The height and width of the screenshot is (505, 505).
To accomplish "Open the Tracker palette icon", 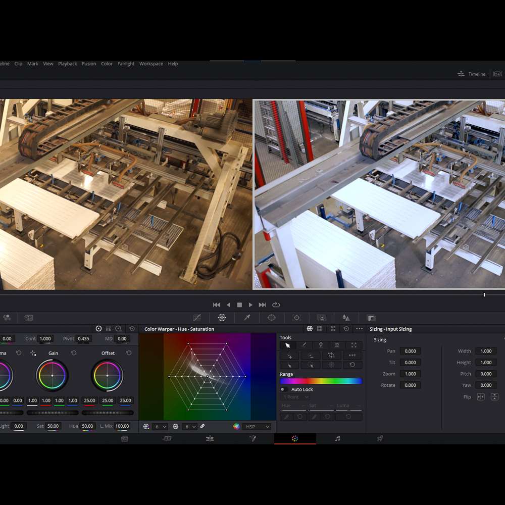I will tap(296, 318).
